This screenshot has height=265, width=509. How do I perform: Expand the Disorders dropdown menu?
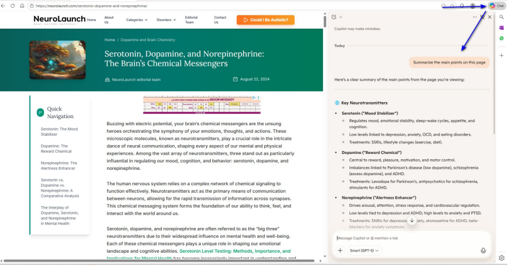click(x=166, y=20)
